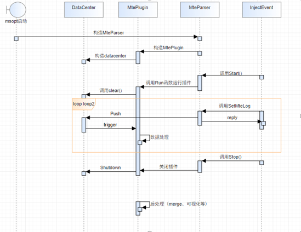Select the trigger message label

tap(110, 125)
